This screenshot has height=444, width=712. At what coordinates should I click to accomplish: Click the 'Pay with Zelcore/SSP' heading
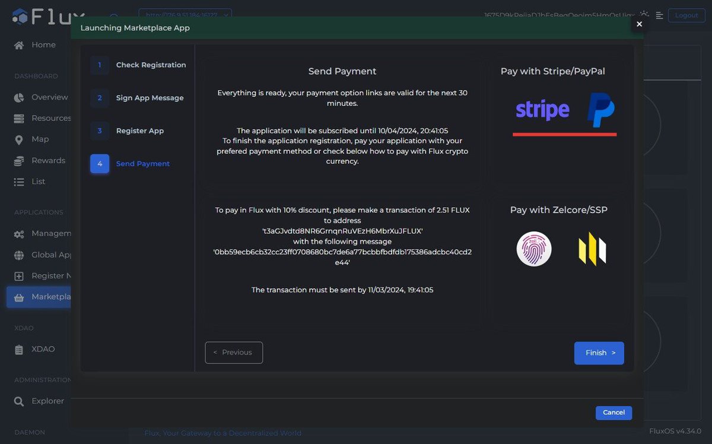click(x=559, y=210)
